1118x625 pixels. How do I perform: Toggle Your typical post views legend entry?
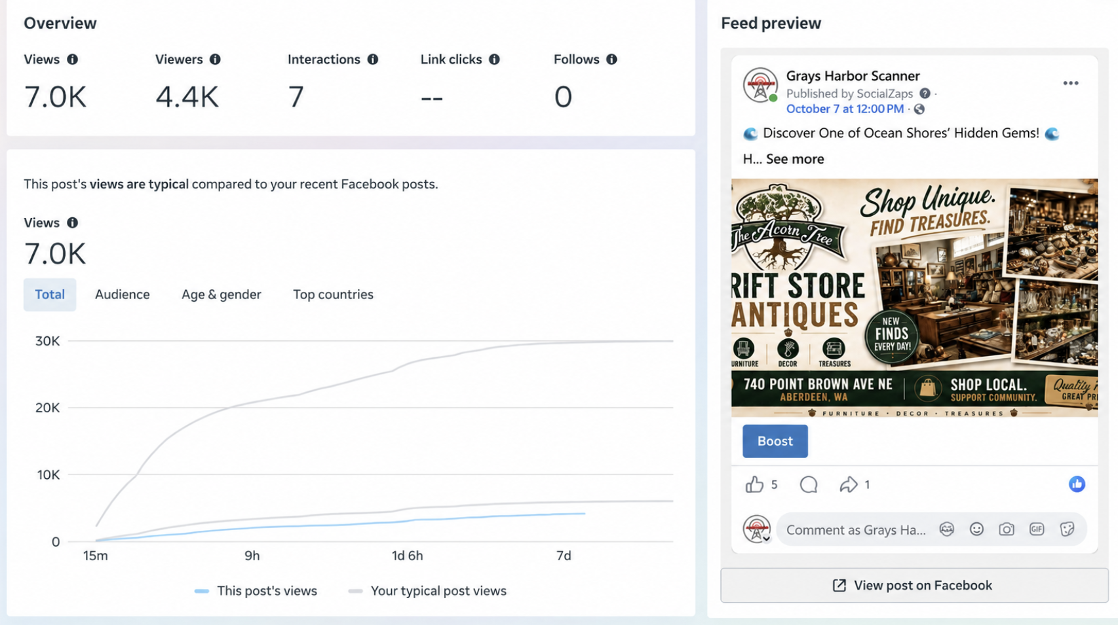pos(427,591)
